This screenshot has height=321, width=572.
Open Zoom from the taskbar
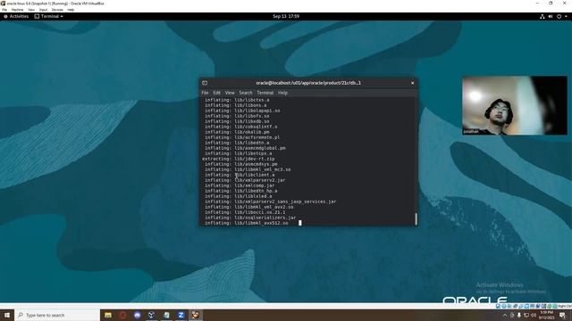pyautogui.click(x=181, y=315)
